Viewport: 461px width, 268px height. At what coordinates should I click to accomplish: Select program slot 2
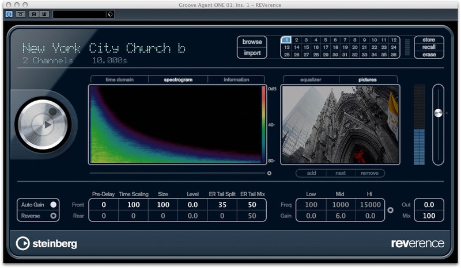coord(296,40)
